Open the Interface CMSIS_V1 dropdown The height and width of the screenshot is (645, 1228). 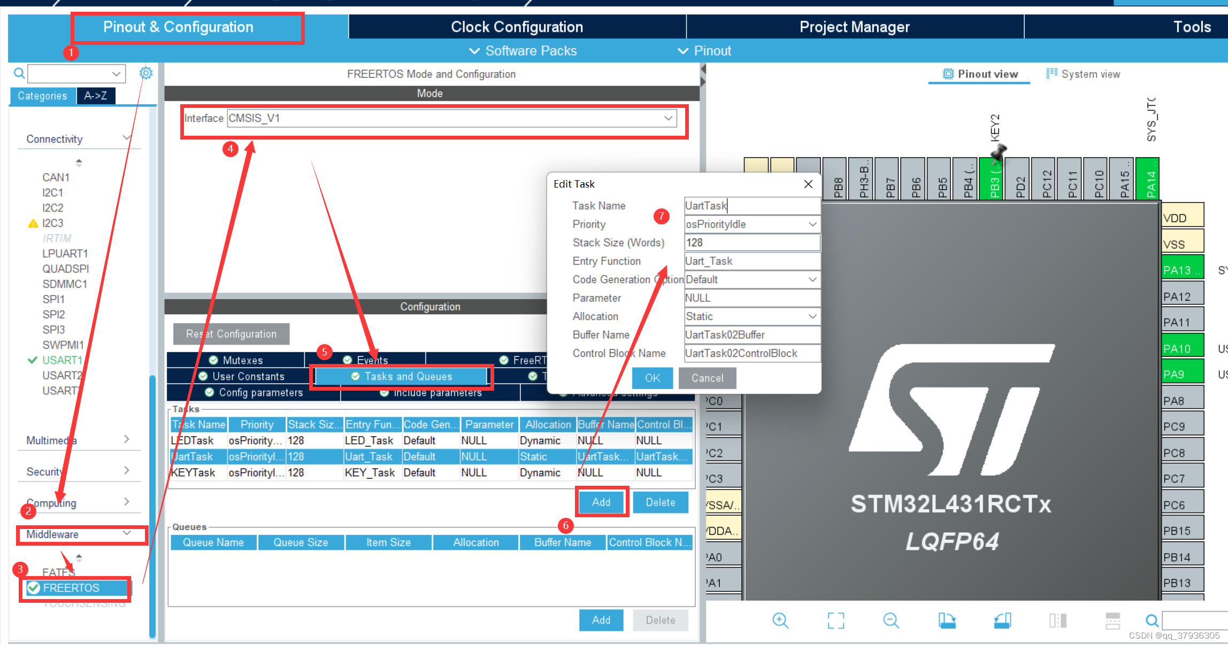(667, 118)
